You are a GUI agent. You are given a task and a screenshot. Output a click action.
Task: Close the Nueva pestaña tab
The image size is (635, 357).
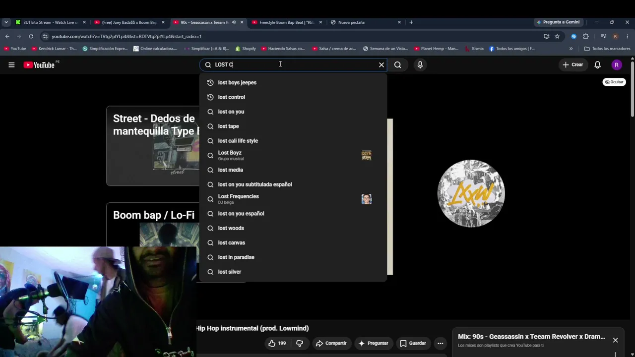399,22
